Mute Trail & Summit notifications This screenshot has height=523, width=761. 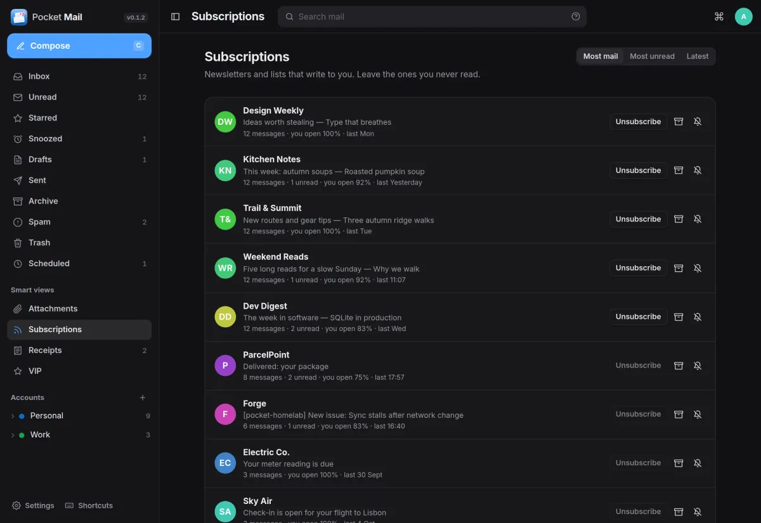pyautogui.click(x=698, y=219)
